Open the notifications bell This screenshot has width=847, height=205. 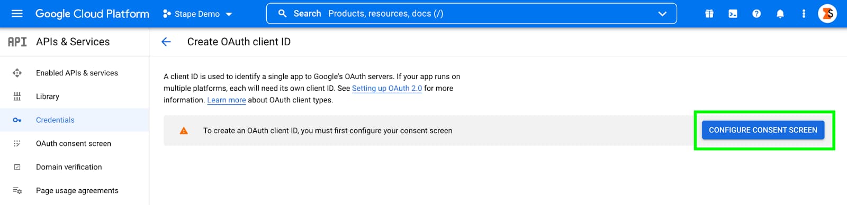click(x=780, y=14)
